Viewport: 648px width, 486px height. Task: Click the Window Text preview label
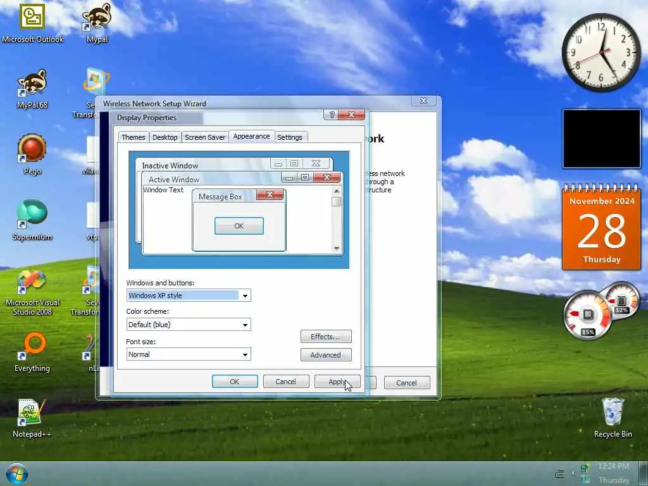163,190
